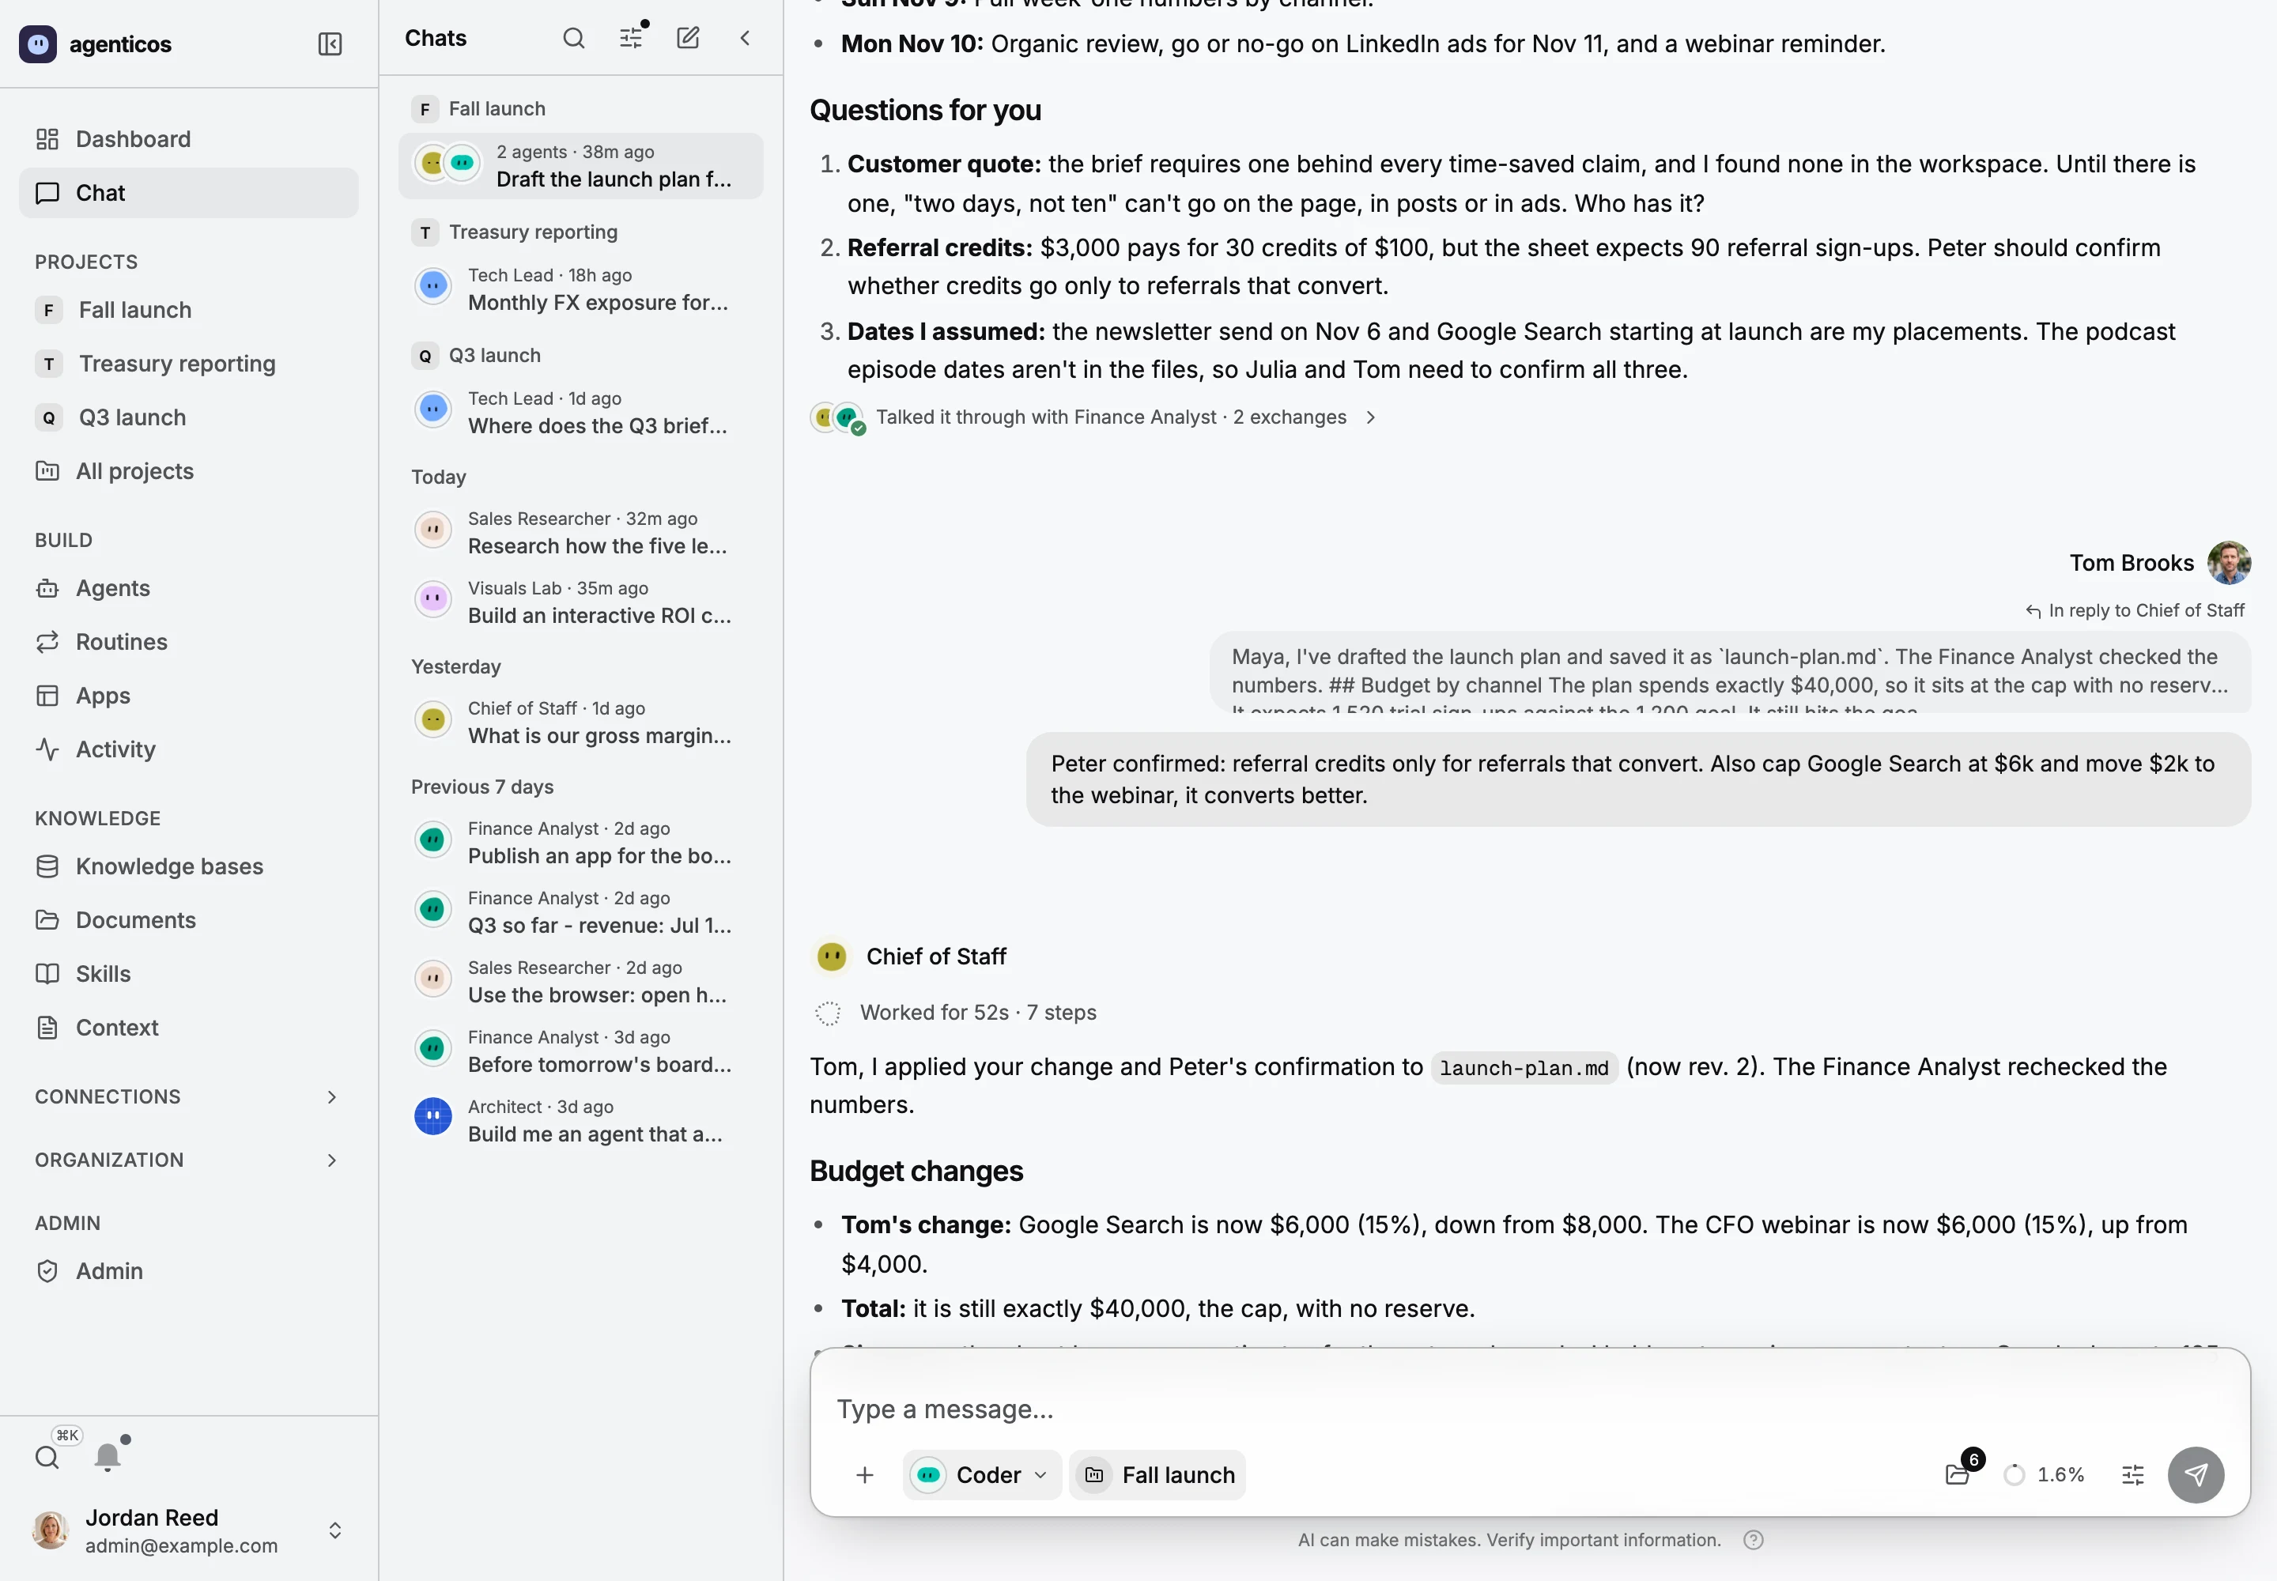Open 'What is our gross margin...' chat
2277x1581 pixels.
coord(580,723)
